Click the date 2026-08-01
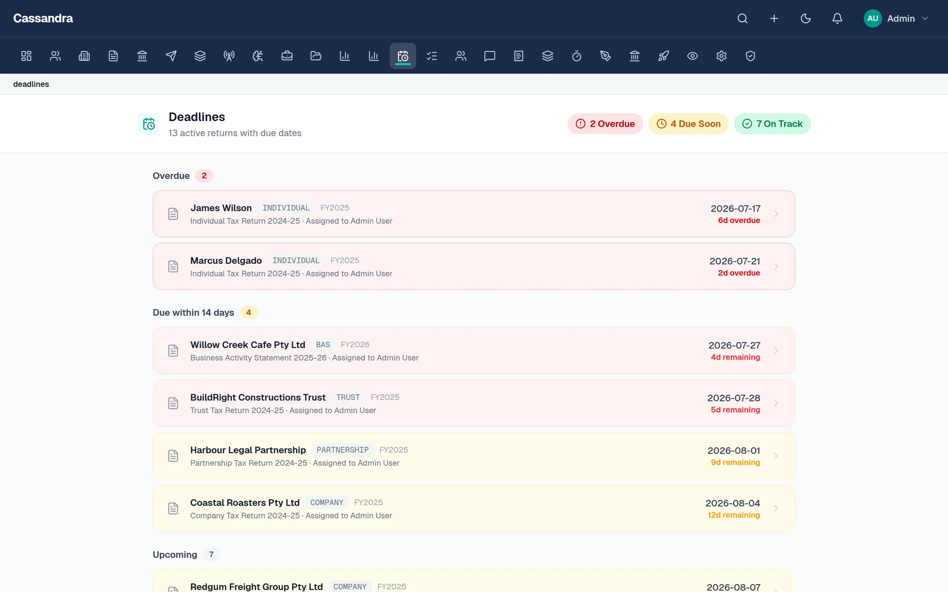 click(734, 450)
